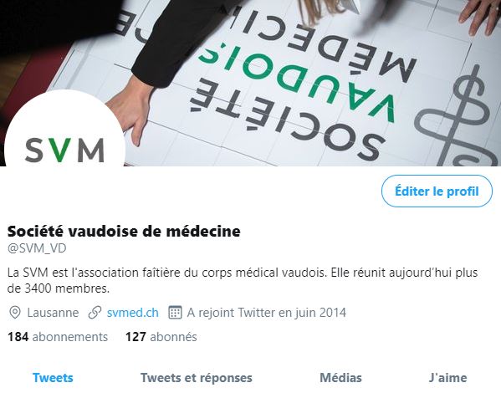Image resolution: width=501 pixels, height=398 pixels.
Task: Click the green VAUDOISE word in banner
Action: pyautogui.click(x=295, y=81)
